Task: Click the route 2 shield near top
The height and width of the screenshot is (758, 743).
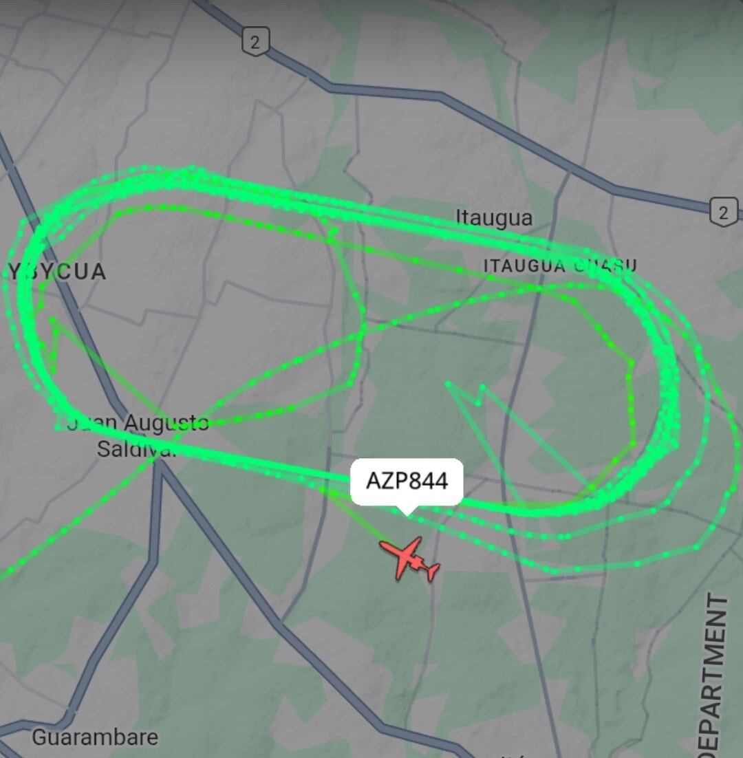Action: 255,41
